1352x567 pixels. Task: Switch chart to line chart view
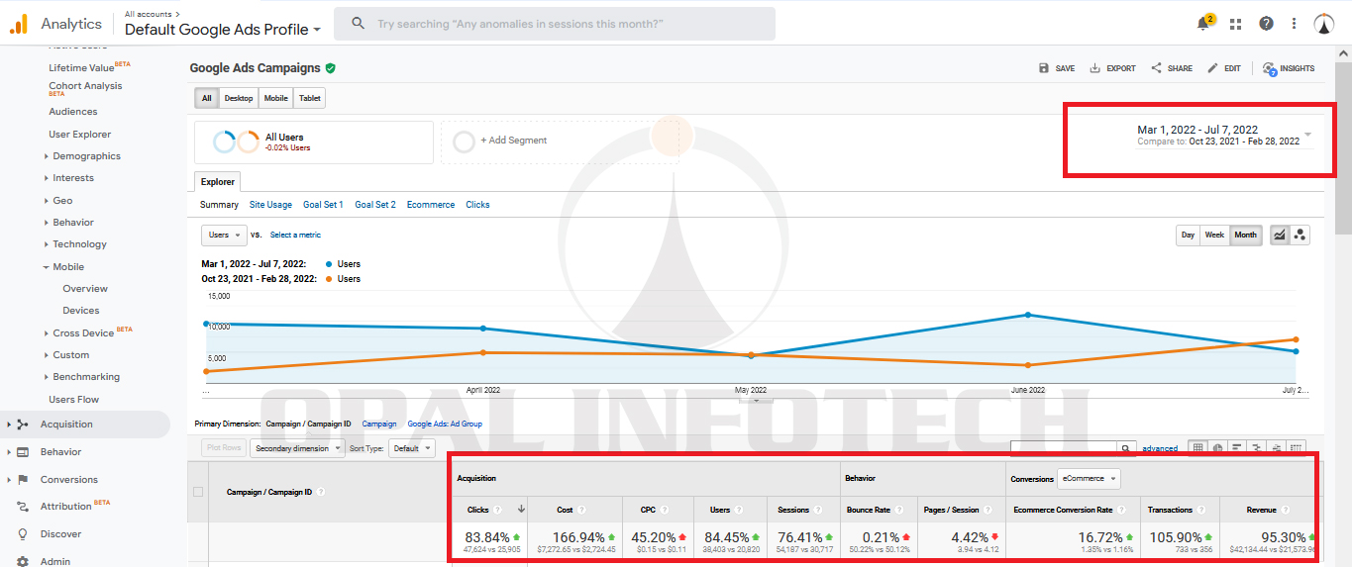[x=1280, y=235]
